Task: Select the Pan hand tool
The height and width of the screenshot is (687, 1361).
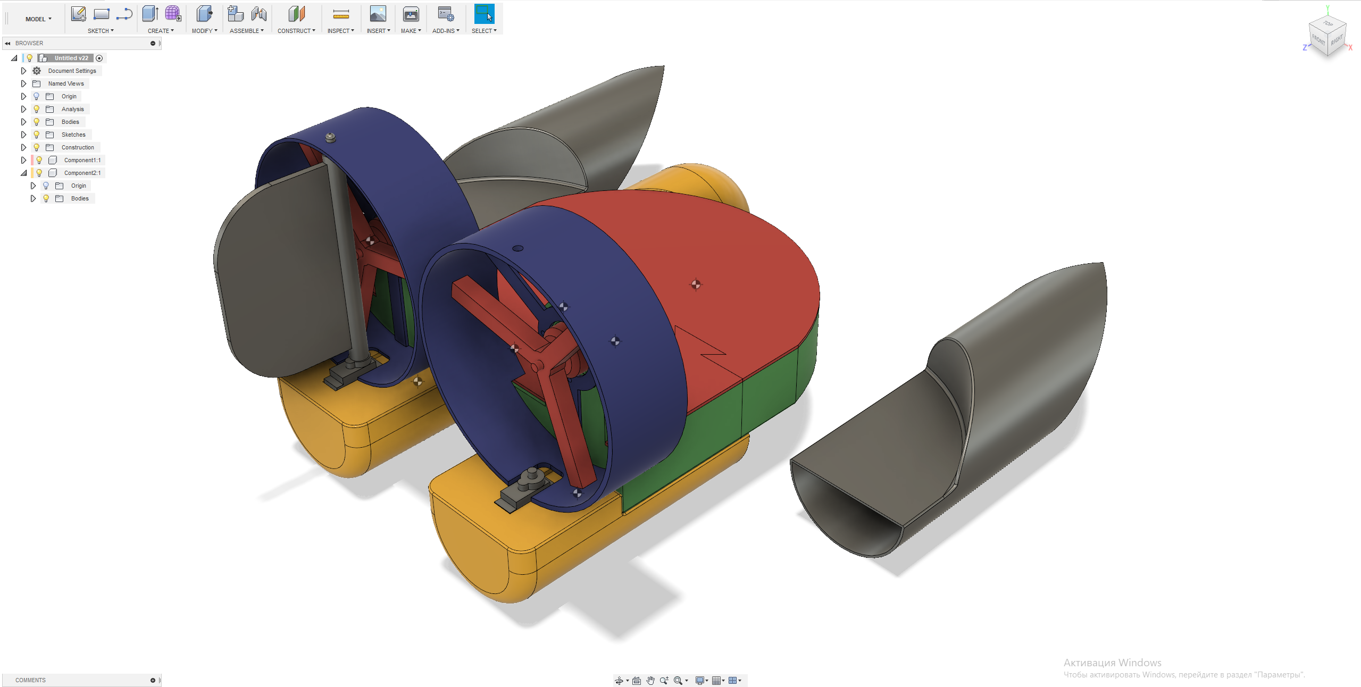Action: coord(650,681)
